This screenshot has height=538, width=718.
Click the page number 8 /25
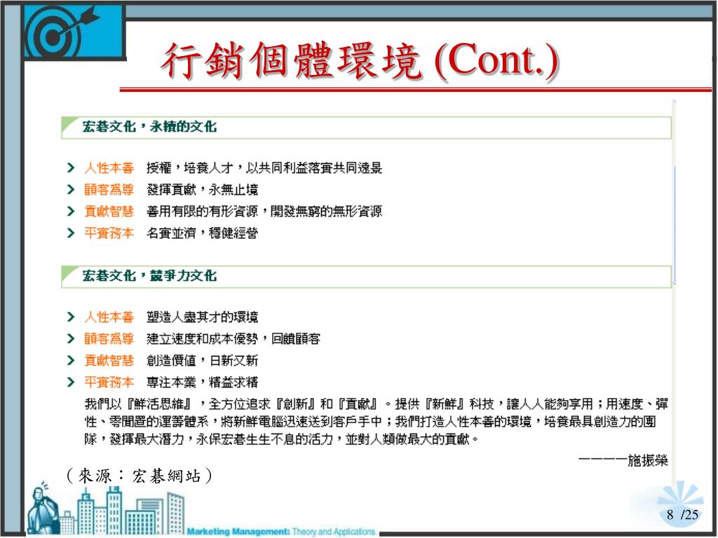682,515
